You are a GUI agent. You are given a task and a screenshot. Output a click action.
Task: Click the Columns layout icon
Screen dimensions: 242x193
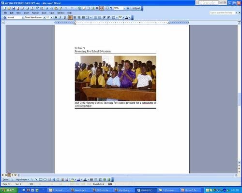point(97,8)
